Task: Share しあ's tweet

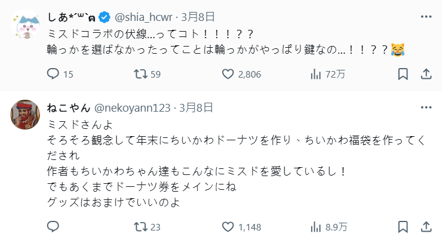Action: 426,75
